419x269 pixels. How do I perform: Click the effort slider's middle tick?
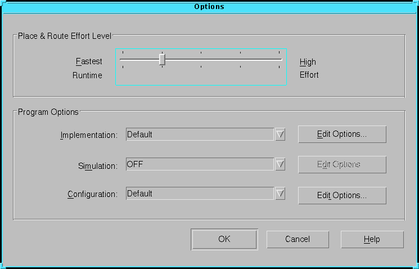(201, 59)
